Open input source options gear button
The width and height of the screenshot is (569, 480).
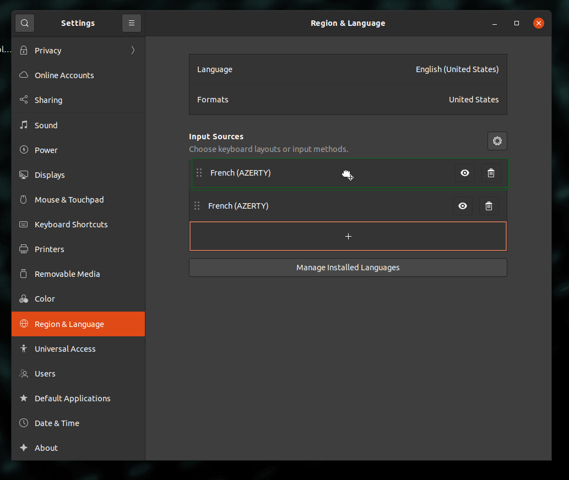tap(497, 141)
